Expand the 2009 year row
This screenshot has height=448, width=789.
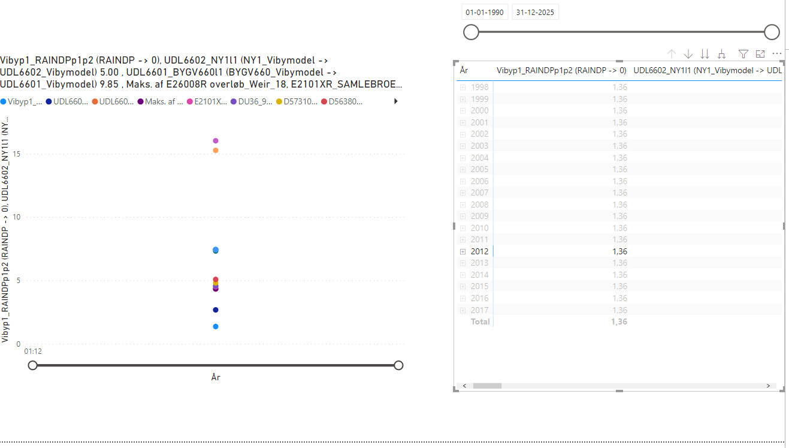click(462, 217)
